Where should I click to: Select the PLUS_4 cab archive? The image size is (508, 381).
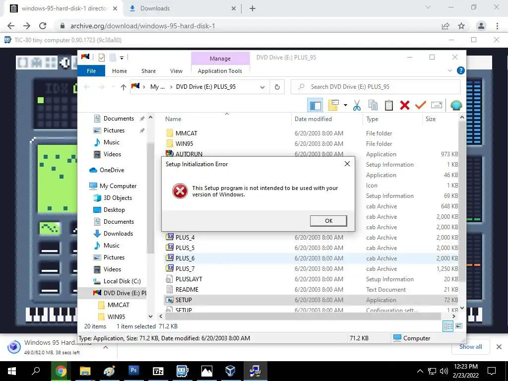(x=185, y=238)
